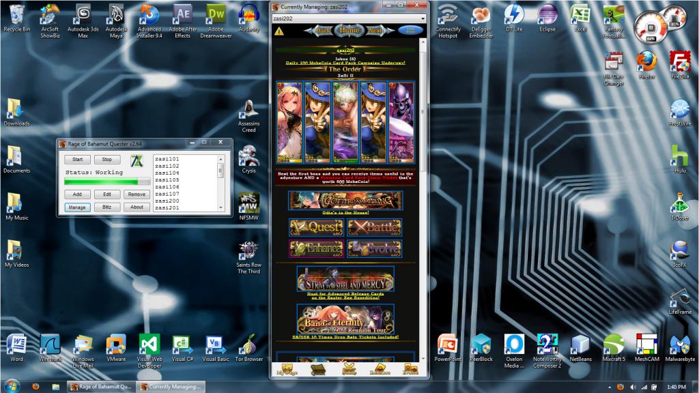Open Enhance card icon in bottom bar
Screen dimensions: 699x393
(x=380, y=369)
